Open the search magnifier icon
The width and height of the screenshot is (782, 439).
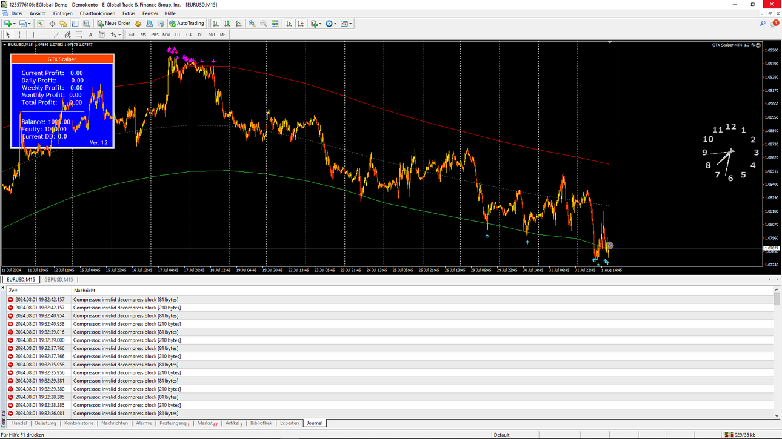(x=763, y=24)
